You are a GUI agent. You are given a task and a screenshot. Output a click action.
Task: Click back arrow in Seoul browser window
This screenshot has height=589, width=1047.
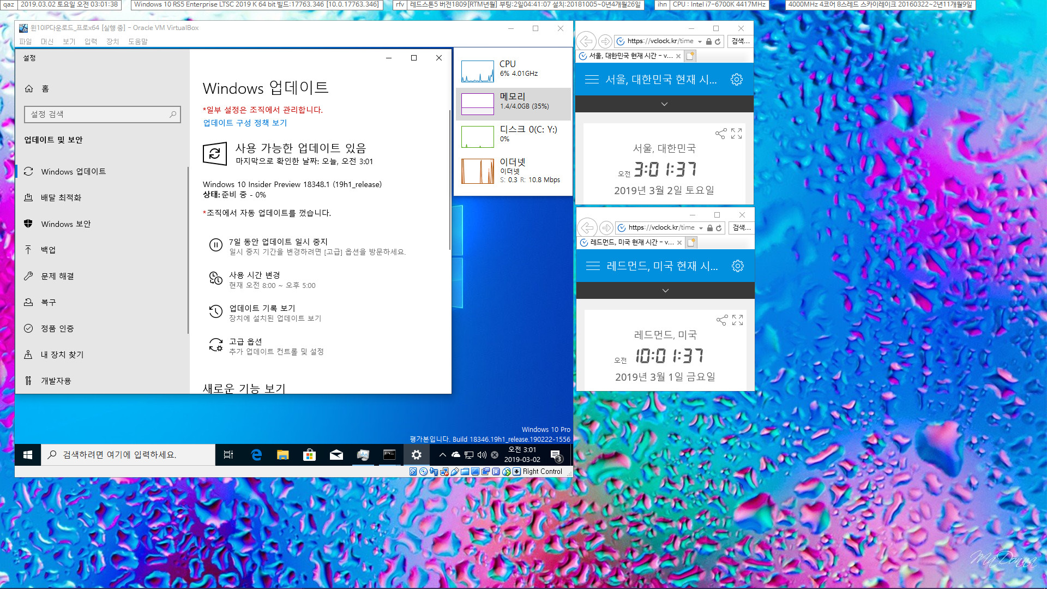click(586, 41)
